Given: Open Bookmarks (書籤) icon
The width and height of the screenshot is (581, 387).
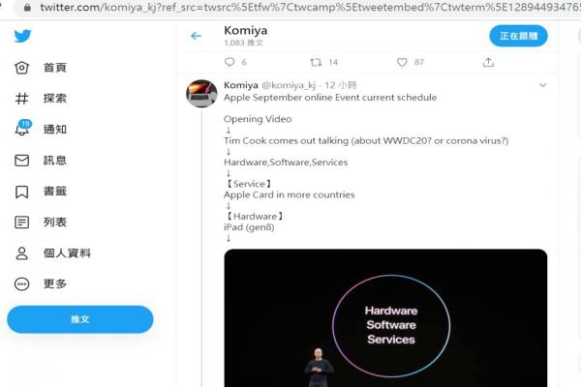Looking at the screenshot, I should [x=22, y=192].
